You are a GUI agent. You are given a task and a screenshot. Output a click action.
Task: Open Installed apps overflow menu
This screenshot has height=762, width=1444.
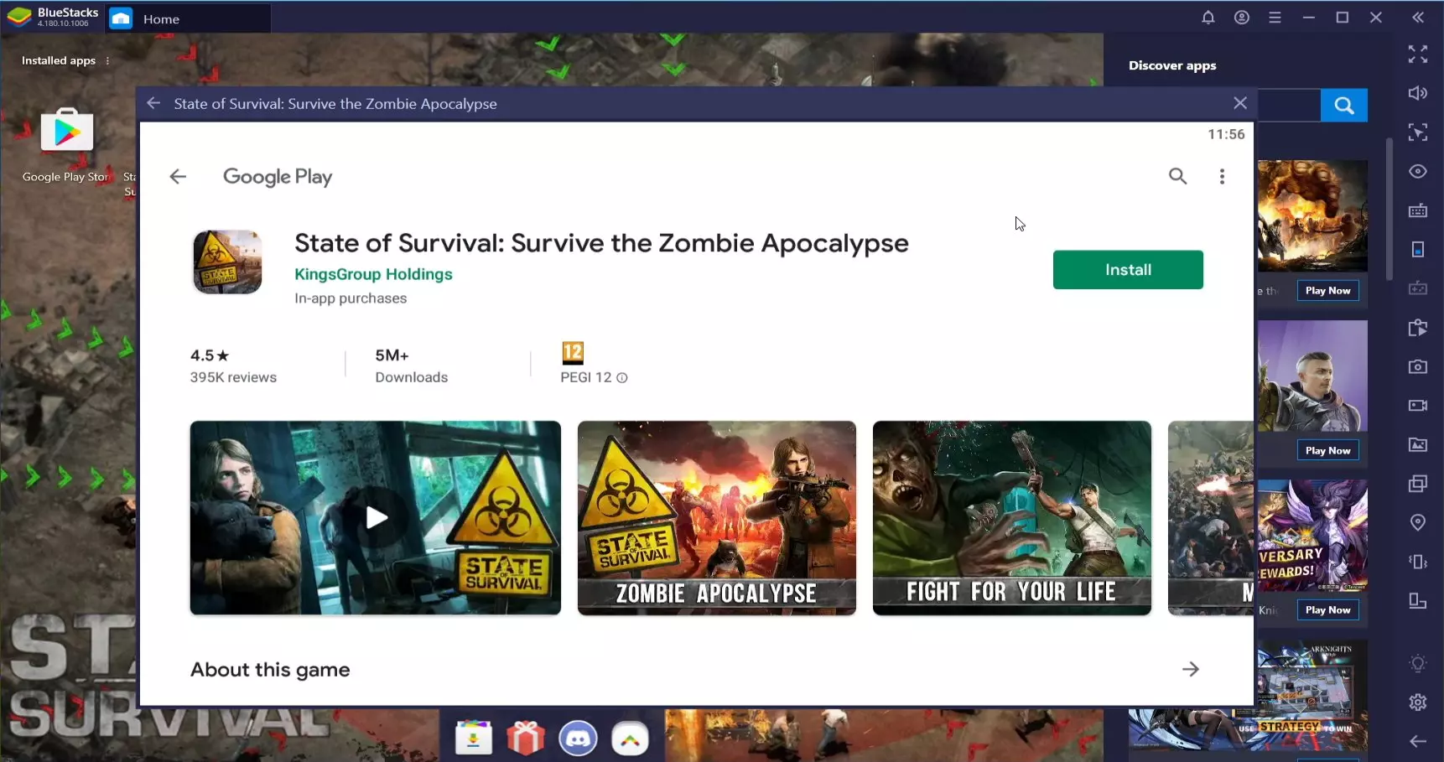coord(107,61)
